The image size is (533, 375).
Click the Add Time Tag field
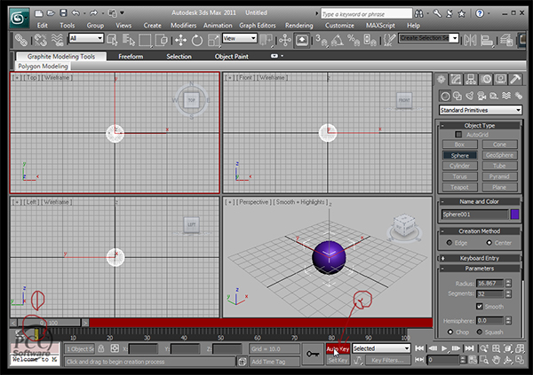(x=274, y=362)
